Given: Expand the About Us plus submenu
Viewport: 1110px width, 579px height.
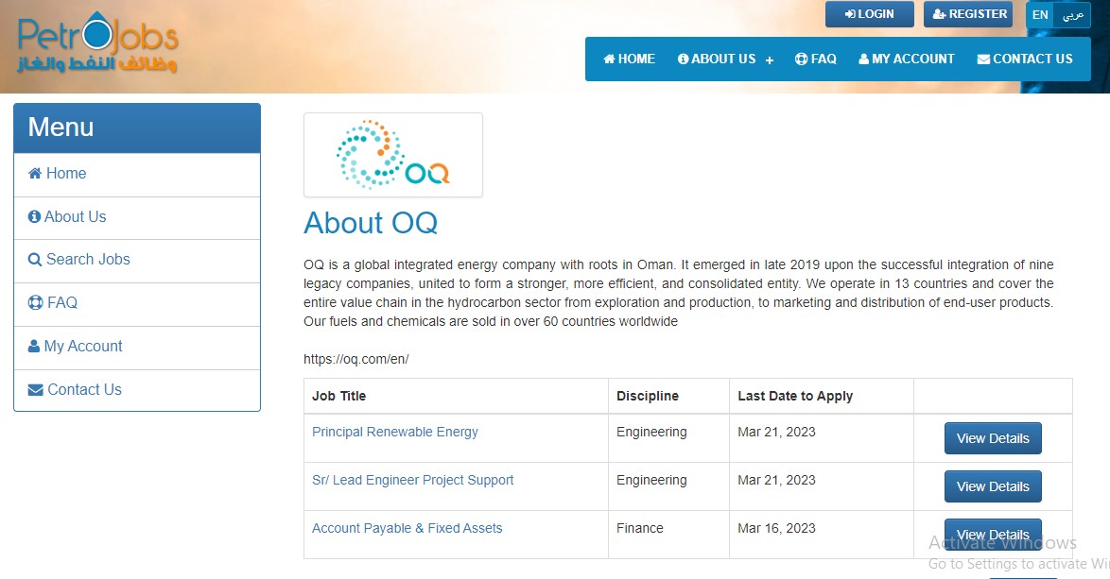Looking at the screenshot, I should click(x=770, y=60).
